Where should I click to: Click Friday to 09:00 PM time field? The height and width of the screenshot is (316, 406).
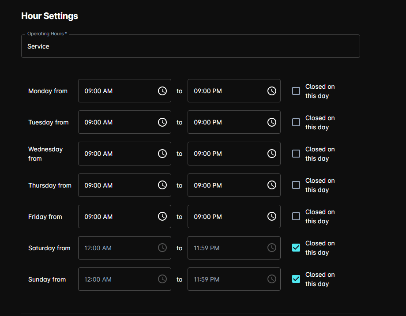coord(234,217)
